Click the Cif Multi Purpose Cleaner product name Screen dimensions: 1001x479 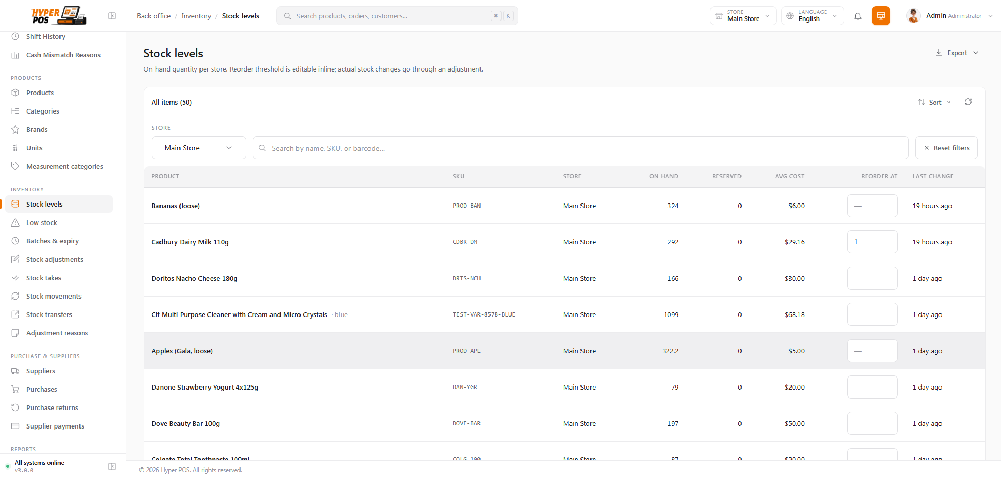click(x=239, y=314)
